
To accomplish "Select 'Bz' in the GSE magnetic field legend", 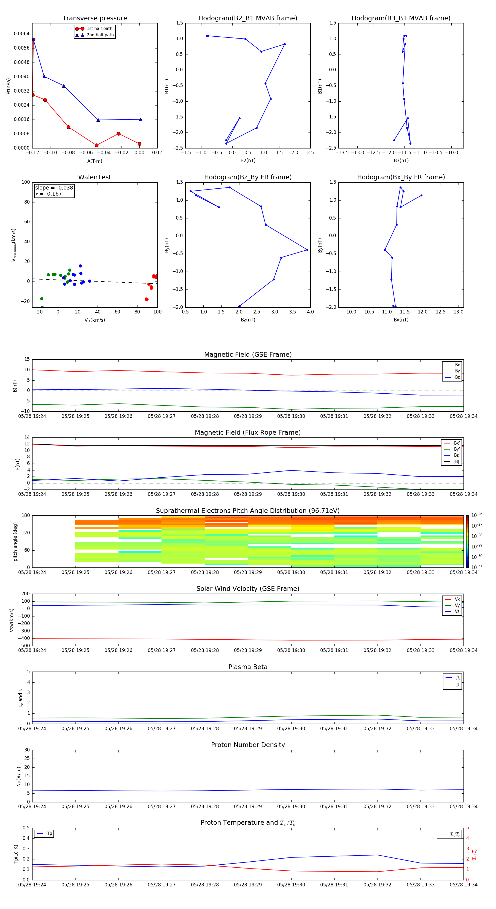I will point(452,377).
